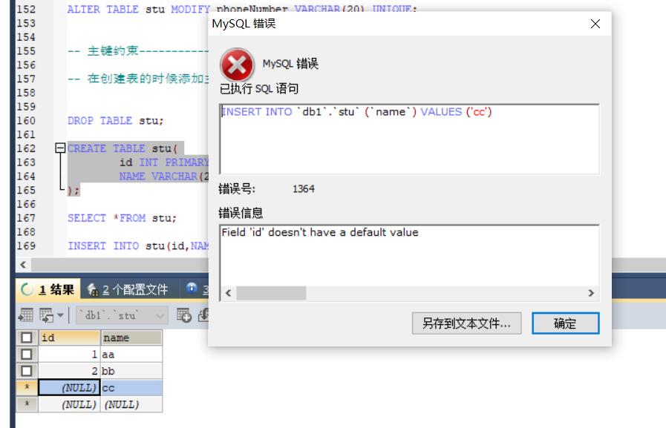Click the copy result table icon

coord(46,315)
